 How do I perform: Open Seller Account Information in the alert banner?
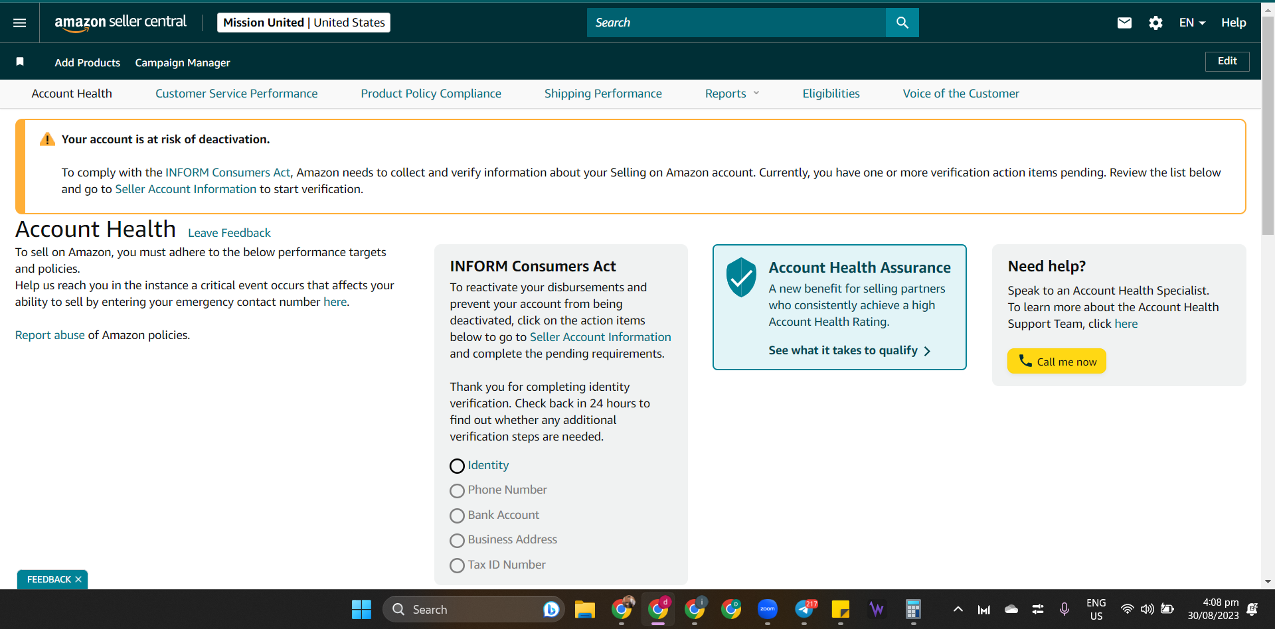pos(185,189)
